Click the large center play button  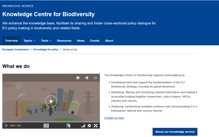pos(51,101)
